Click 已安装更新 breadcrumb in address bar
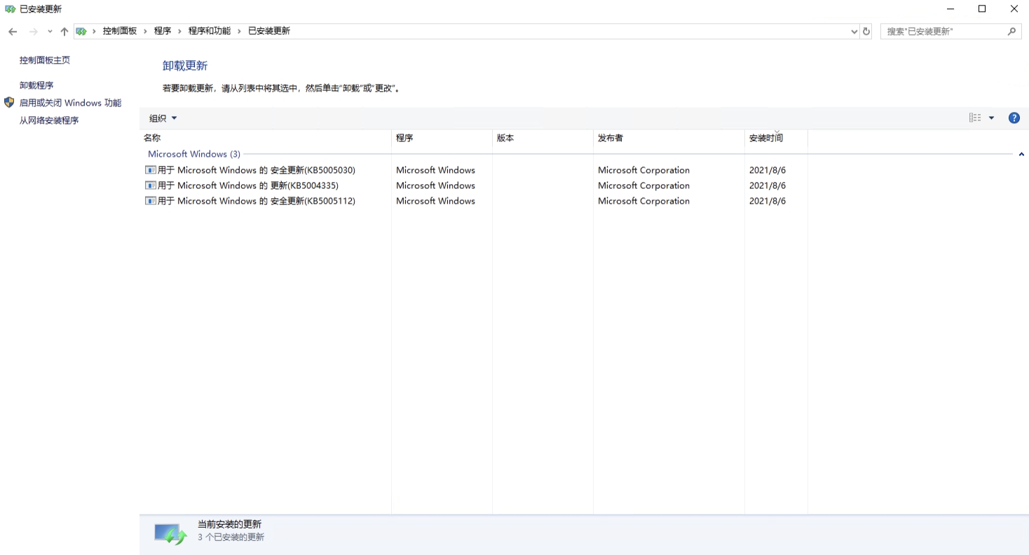The image size is (1029, 555). tap(269, 31)
